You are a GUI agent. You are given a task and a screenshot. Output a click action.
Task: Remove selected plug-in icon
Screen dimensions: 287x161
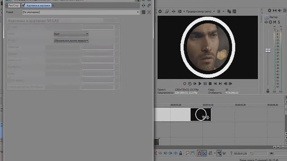(x=149, y=6)
